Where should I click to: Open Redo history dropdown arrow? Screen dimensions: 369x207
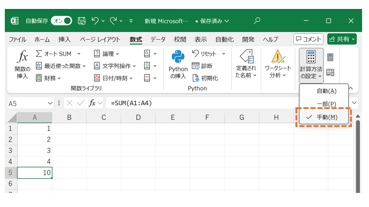pos(121,21)
